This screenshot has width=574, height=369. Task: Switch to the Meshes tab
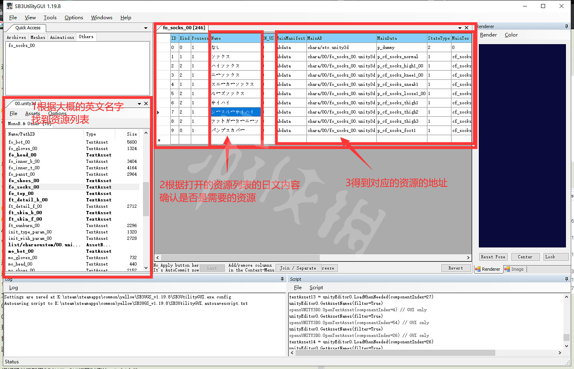tap(38, 37)
